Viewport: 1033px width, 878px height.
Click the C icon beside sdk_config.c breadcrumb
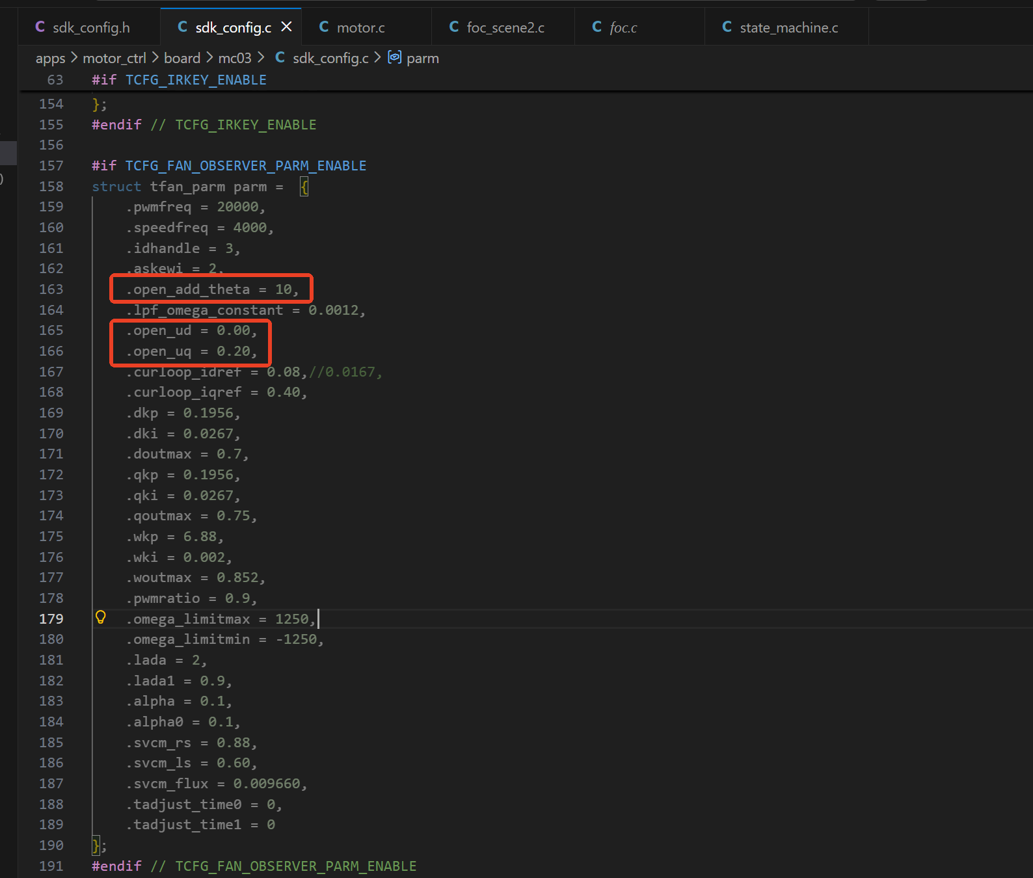[280, 57]
